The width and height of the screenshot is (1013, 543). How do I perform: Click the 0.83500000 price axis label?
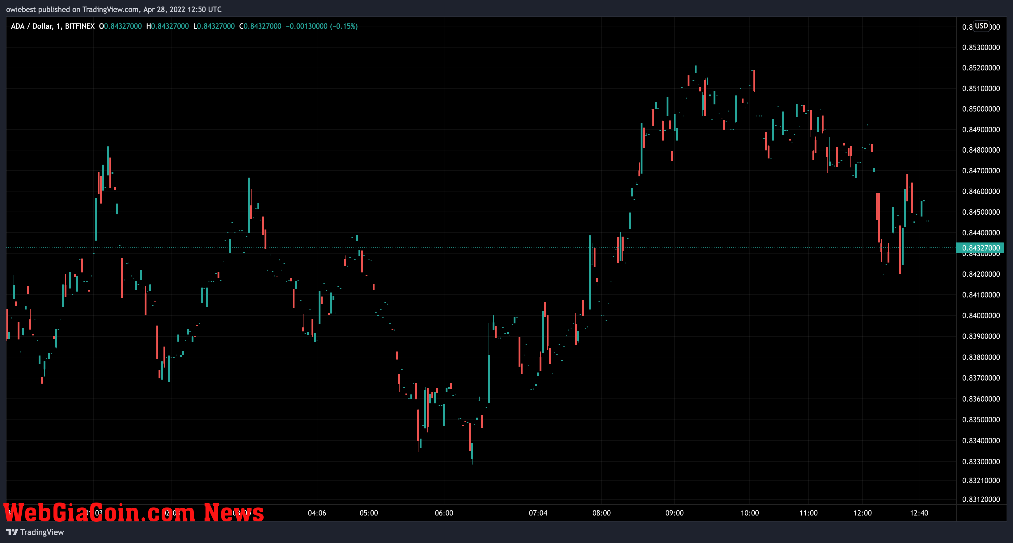coord(981,420)
